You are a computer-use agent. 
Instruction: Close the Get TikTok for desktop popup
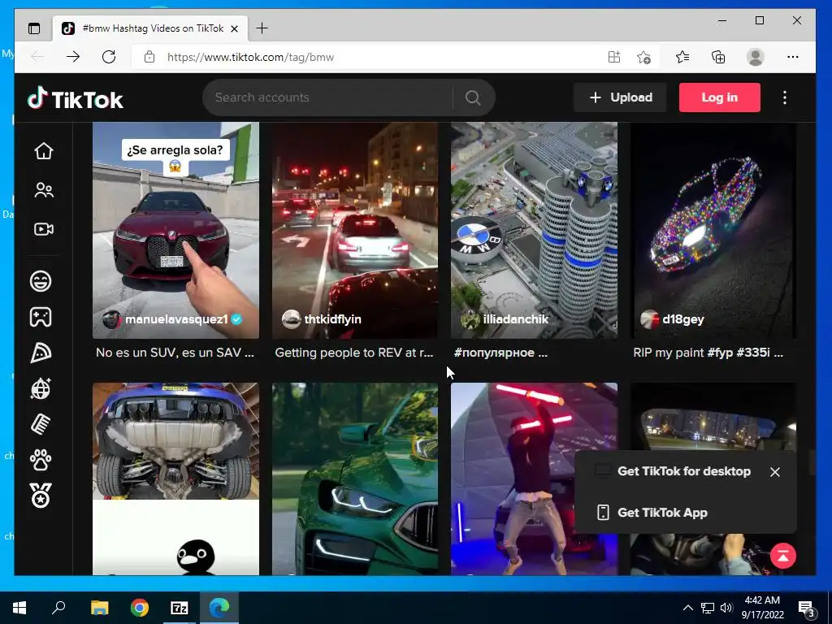pos(775,472)
